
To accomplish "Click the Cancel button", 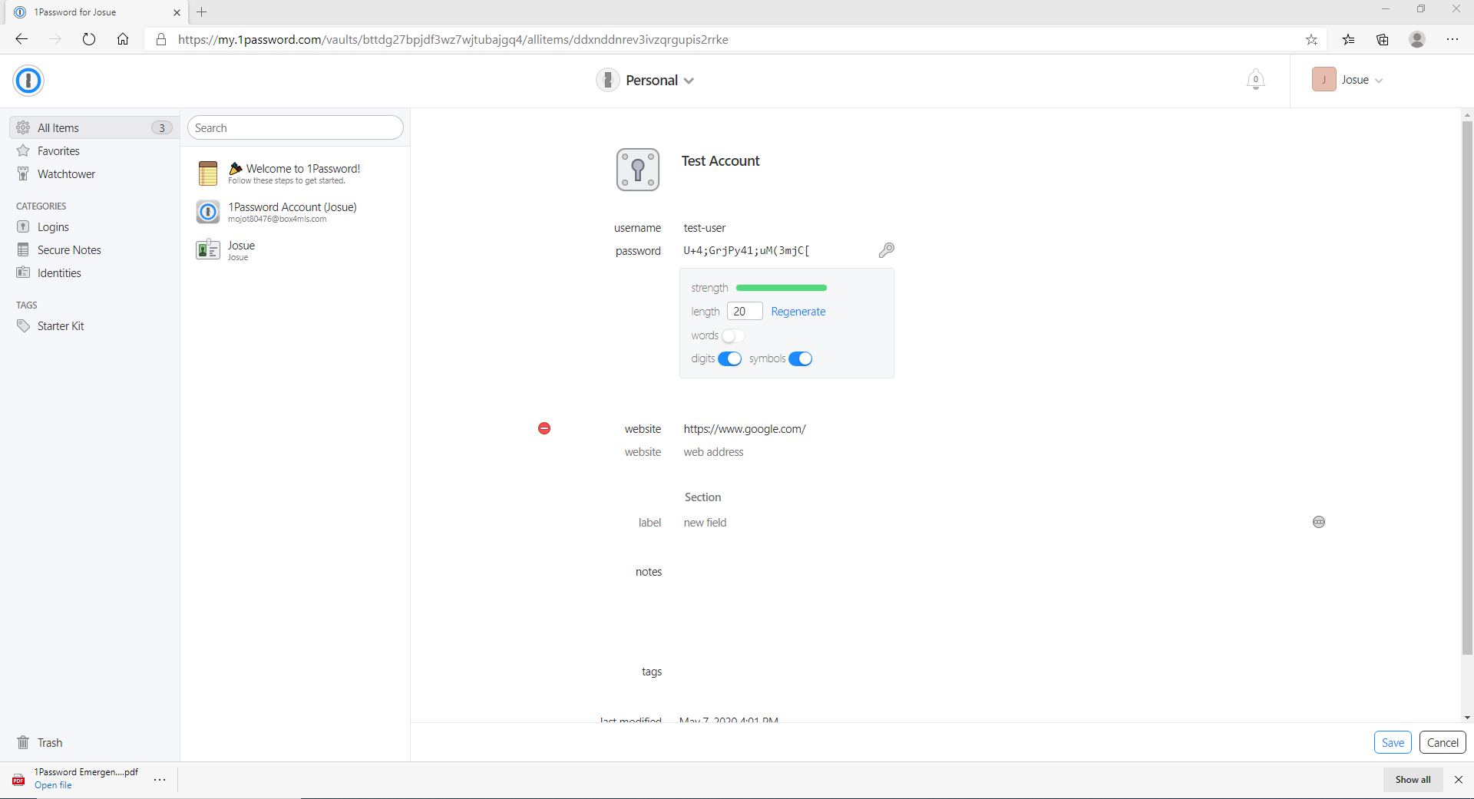I will click(1443, 742).
